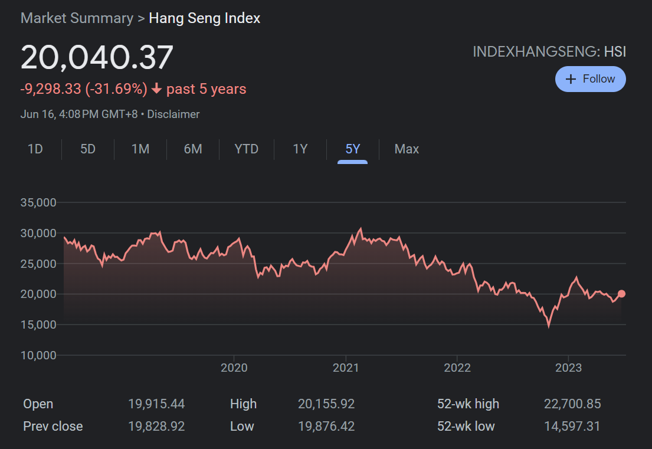
Task: Open the Market Summary breadcrumb link
Action: click(x=77, y=18)
